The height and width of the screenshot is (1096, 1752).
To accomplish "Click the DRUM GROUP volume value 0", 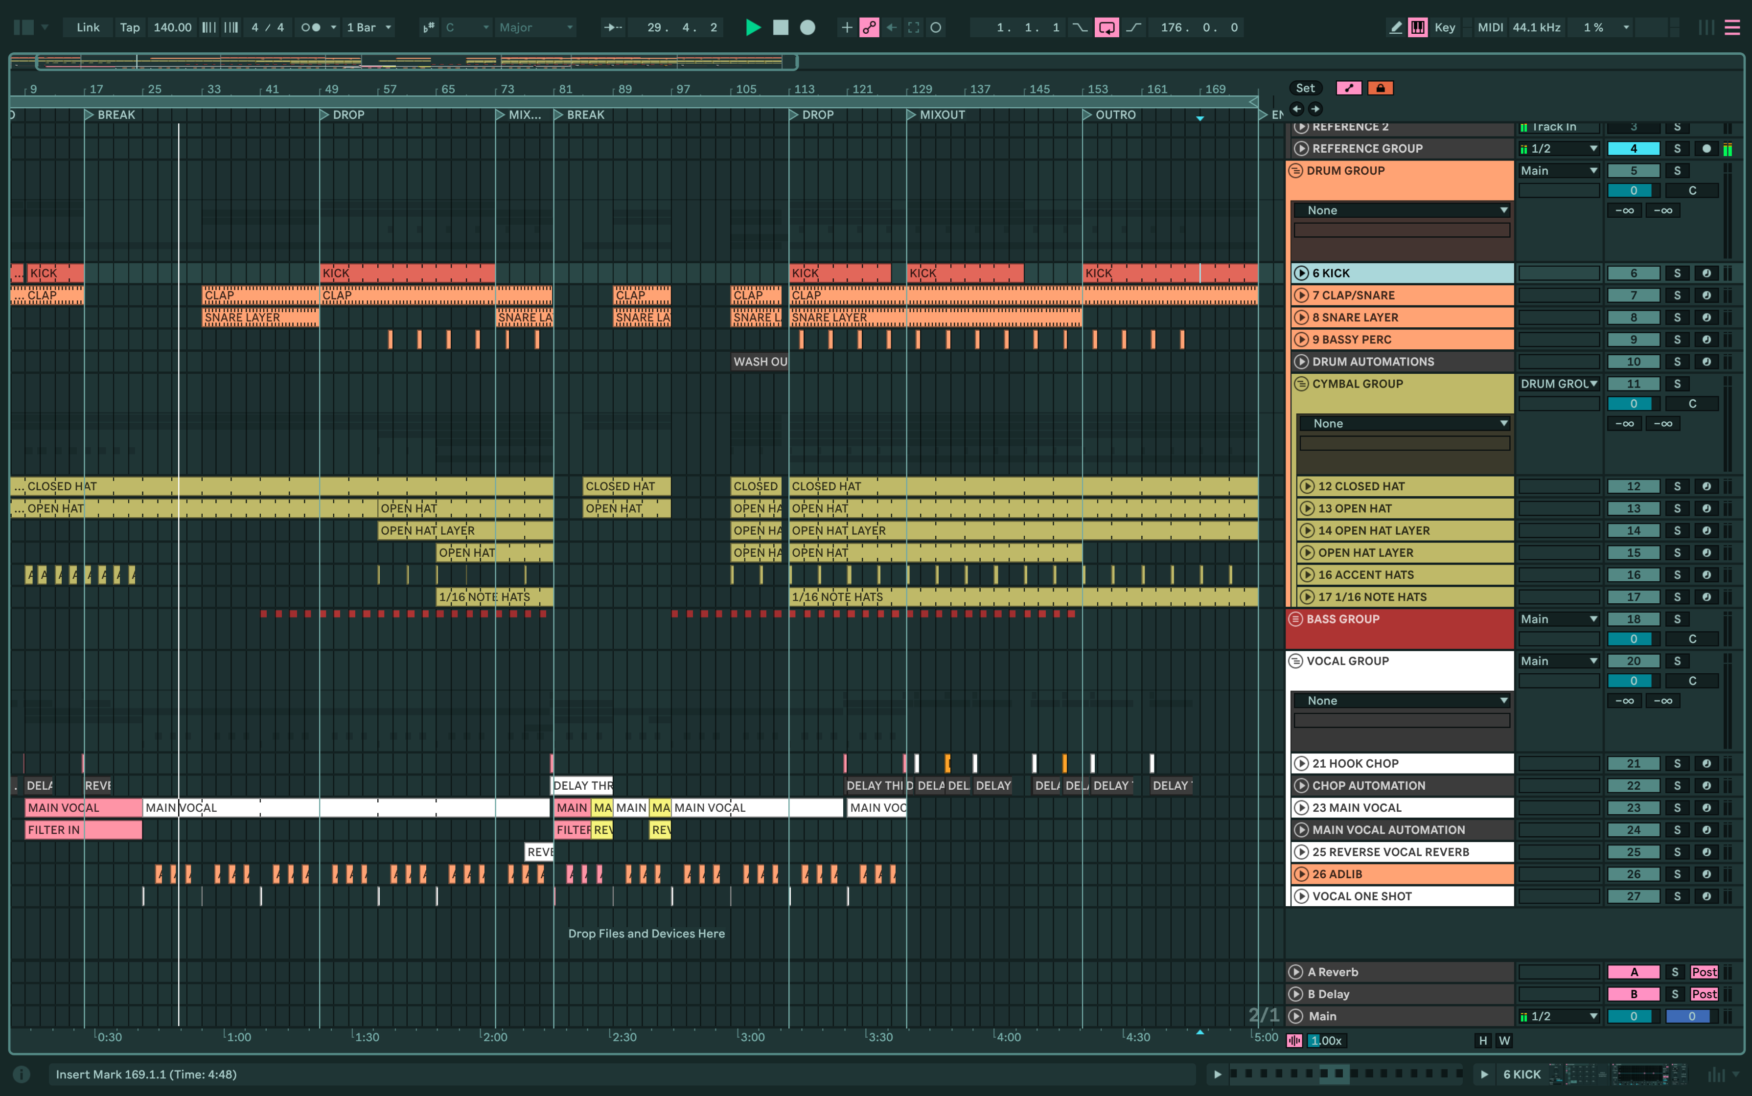I will point(1633,191).
